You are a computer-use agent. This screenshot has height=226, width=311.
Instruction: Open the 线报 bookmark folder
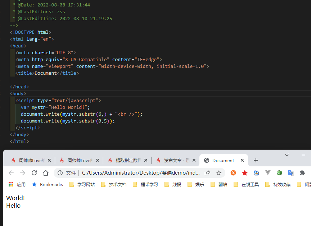tap(173, 184)
